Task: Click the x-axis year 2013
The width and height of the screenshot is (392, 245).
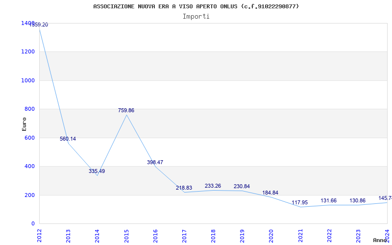Action: coord(68,236)
